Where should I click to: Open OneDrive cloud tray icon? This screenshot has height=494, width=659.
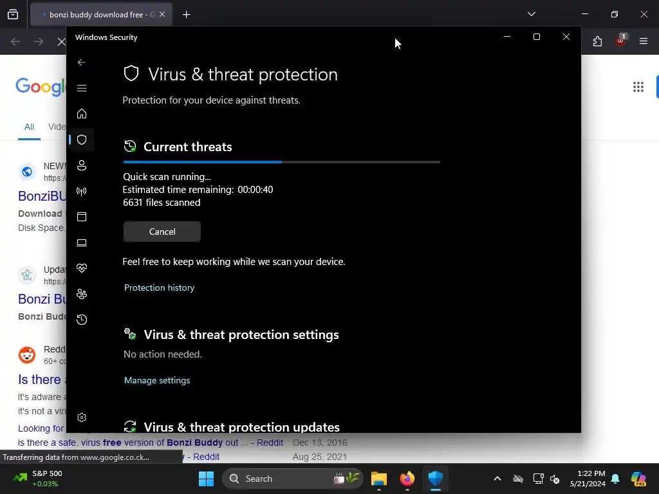518,479
